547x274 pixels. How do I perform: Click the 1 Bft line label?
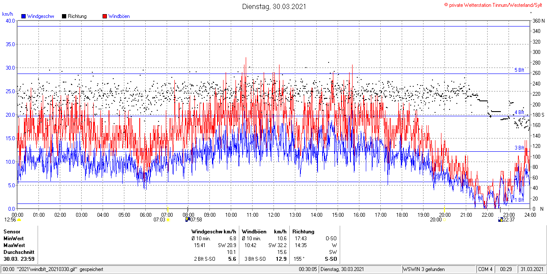pyautogui.click(x=519, y=200)
